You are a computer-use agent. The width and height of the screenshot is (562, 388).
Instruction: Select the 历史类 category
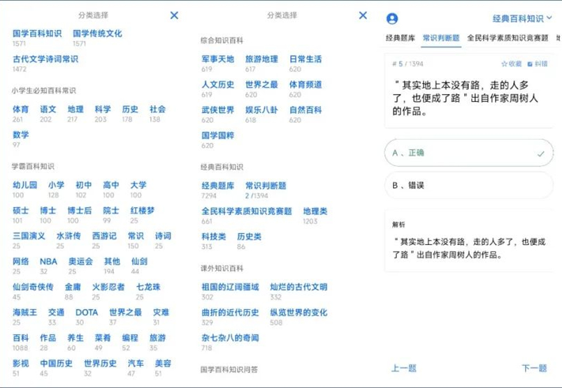click(249, 237)
